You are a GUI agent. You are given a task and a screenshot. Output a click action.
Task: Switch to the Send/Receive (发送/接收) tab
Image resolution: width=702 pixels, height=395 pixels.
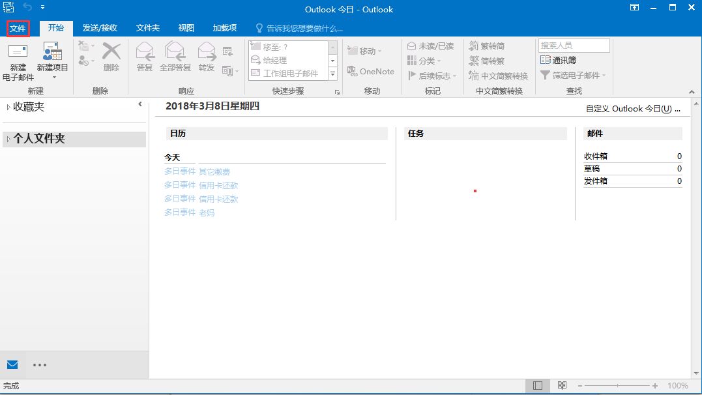pos(100,28)
